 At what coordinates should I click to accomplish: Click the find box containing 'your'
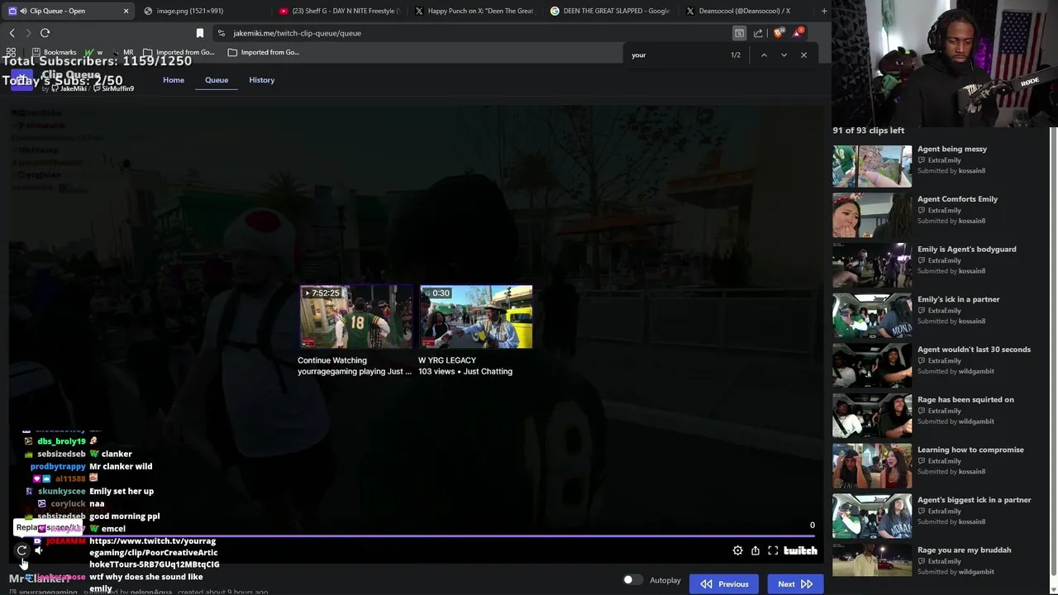pyautogui.click(x=674, y=55)
